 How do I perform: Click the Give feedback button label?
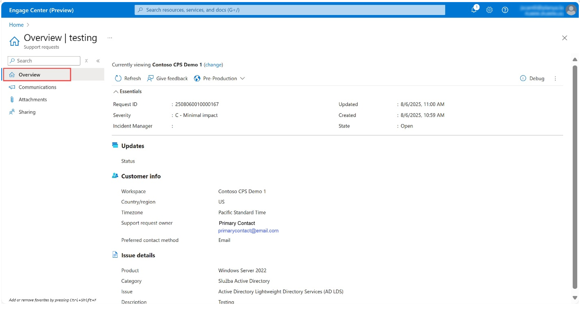[172, 78]
